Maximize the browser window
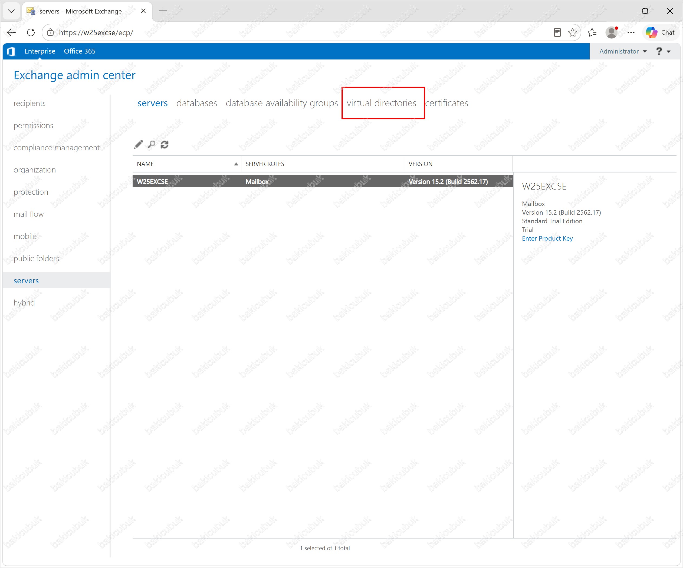683x568 pixels. pyautogui.click(x=645, y=11)
